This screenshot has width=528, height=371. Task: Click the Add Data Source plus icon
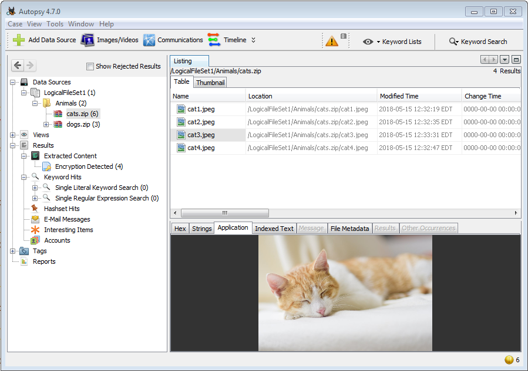(x=19, y=40)
